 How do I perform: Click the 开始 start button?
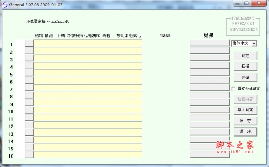245,77
